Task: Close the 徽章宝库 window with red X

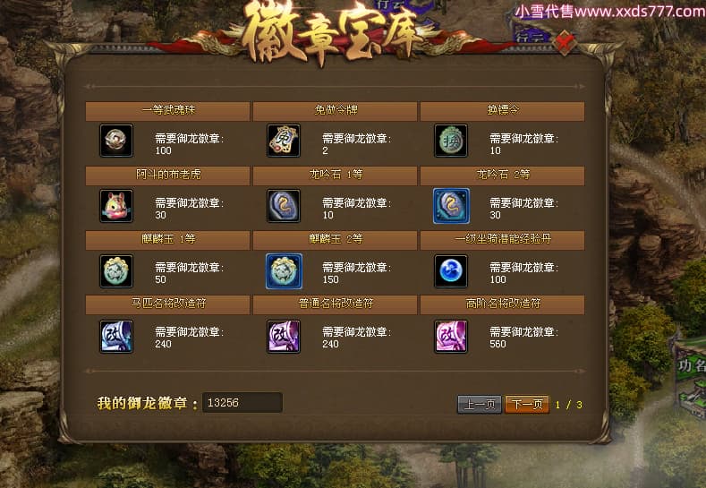Action: point(565,42)
